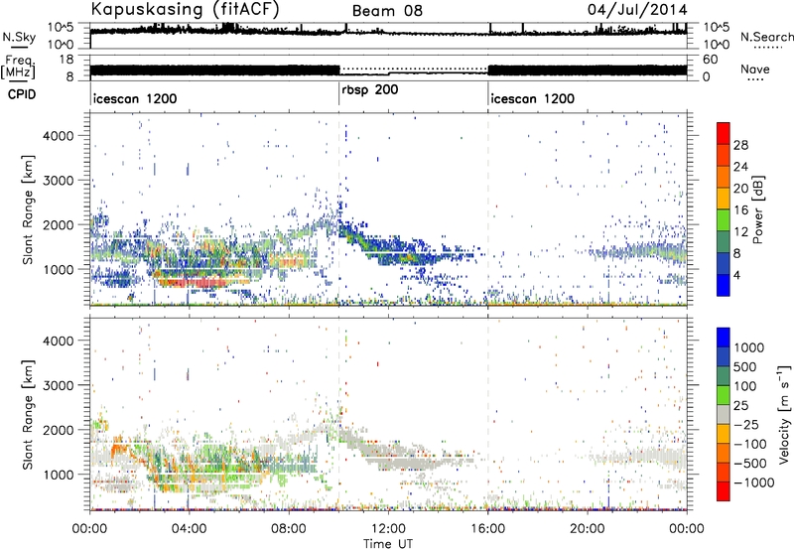Click the 28 tick on Power colorbar
This screenshot has height=550, width=794.
[x=740, y=145]
